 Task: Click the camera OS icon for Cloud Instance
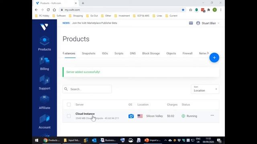tap(131, 116)
